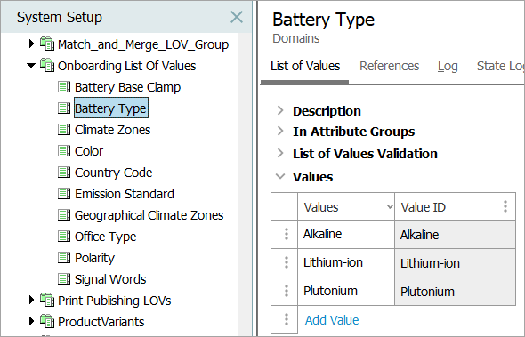Select the Battery Type tree item
Screen dimensions: 525x337
(x=111, y=108)
